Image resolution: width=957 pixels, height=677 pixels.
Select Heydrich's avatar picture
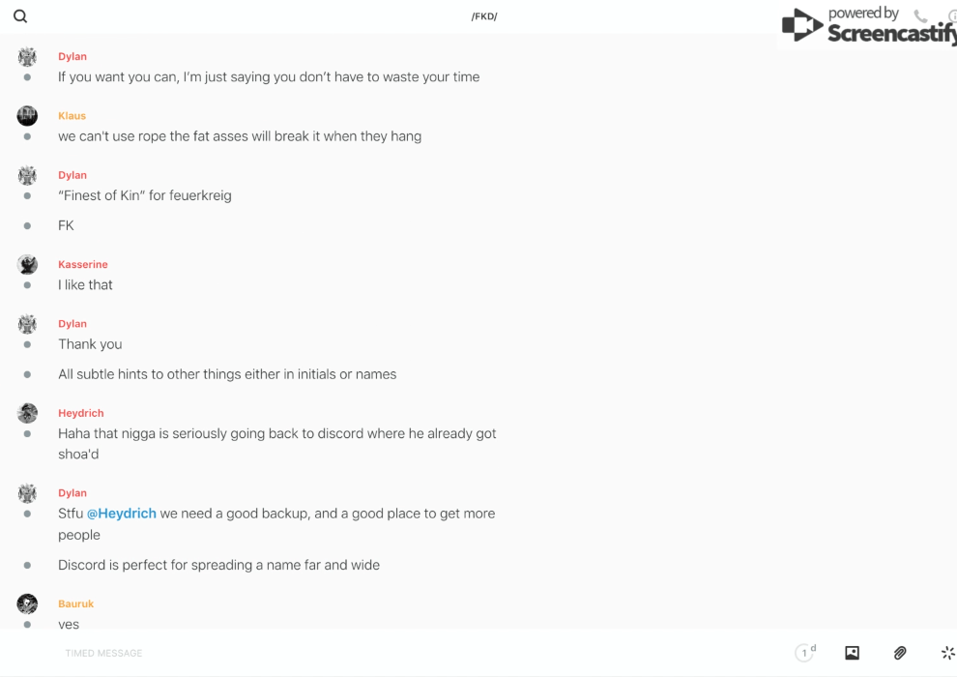pyautogui.click(x=27, y=414)
